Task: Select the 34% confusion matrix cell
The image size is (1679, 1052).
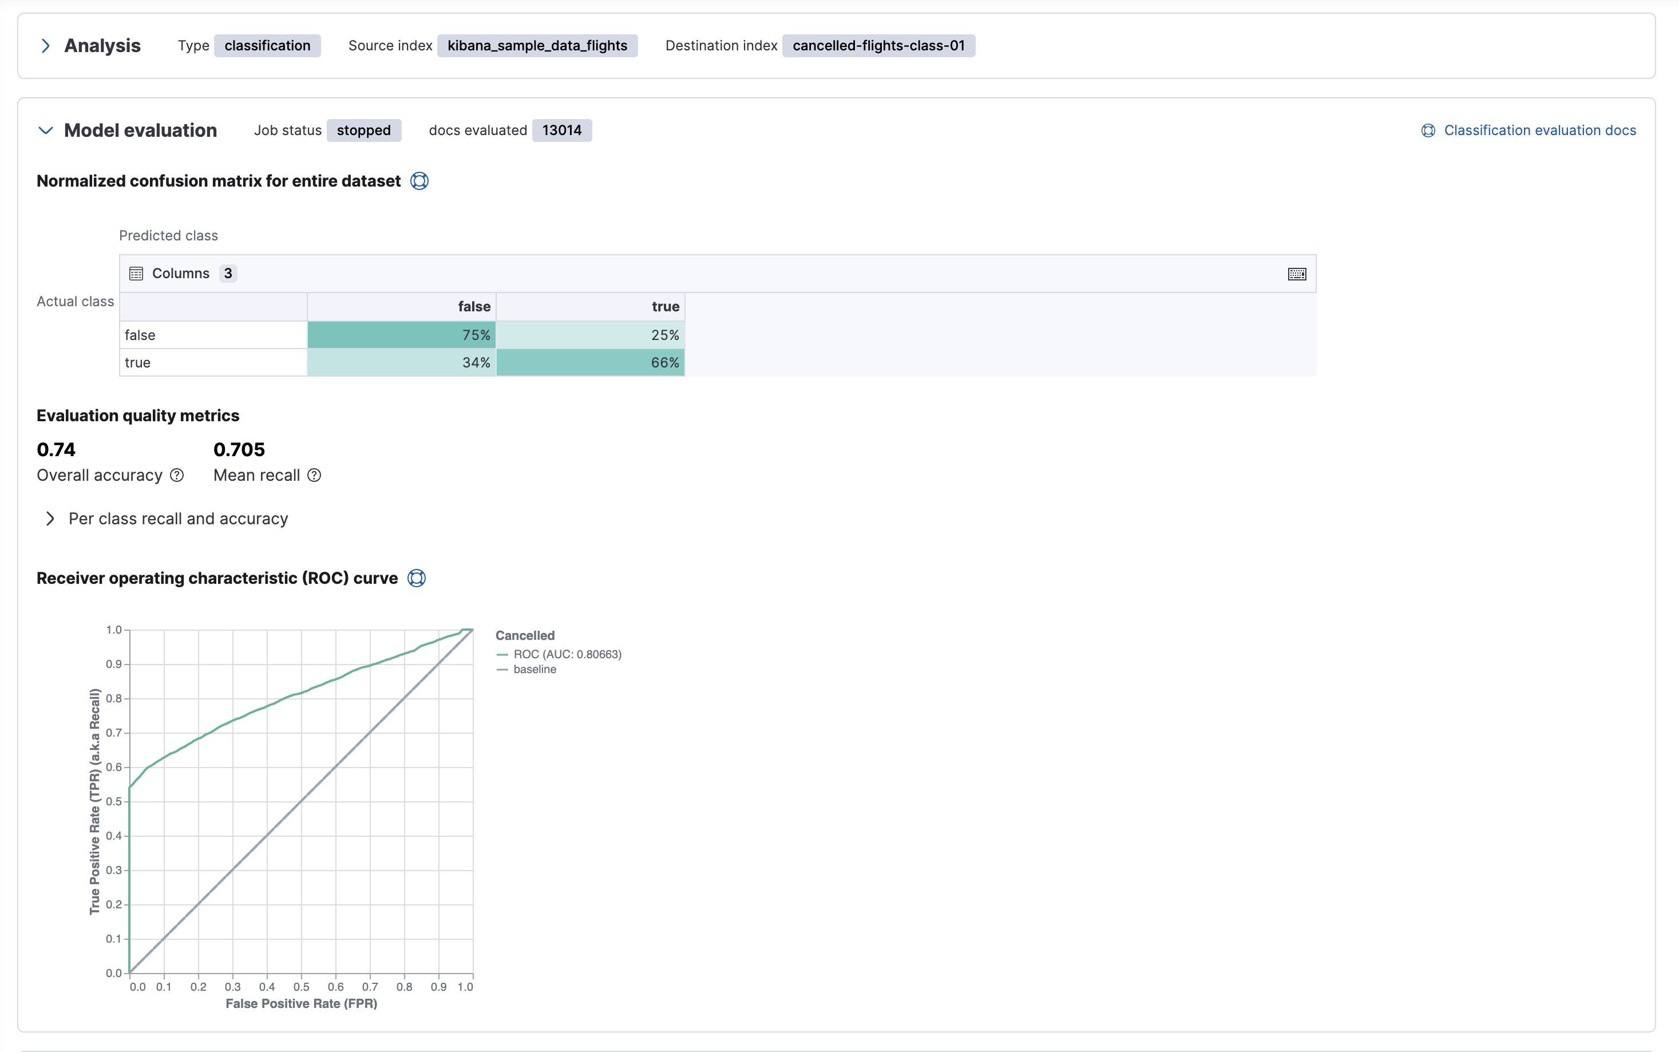Action: coord(401,362)
